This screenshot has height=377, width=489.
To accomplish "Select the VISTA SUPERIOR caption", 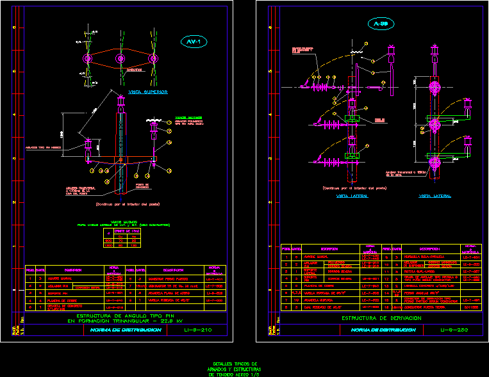I will tap(148, 92).
